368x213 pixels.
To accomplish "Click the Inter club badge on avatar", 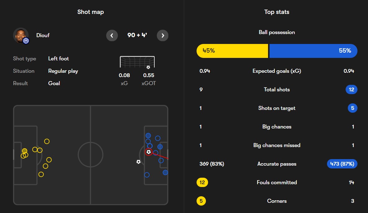I will (x=26, y=41).
